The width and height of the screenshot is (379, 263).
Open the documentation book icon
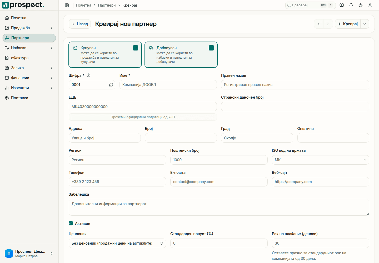point(342,5)
